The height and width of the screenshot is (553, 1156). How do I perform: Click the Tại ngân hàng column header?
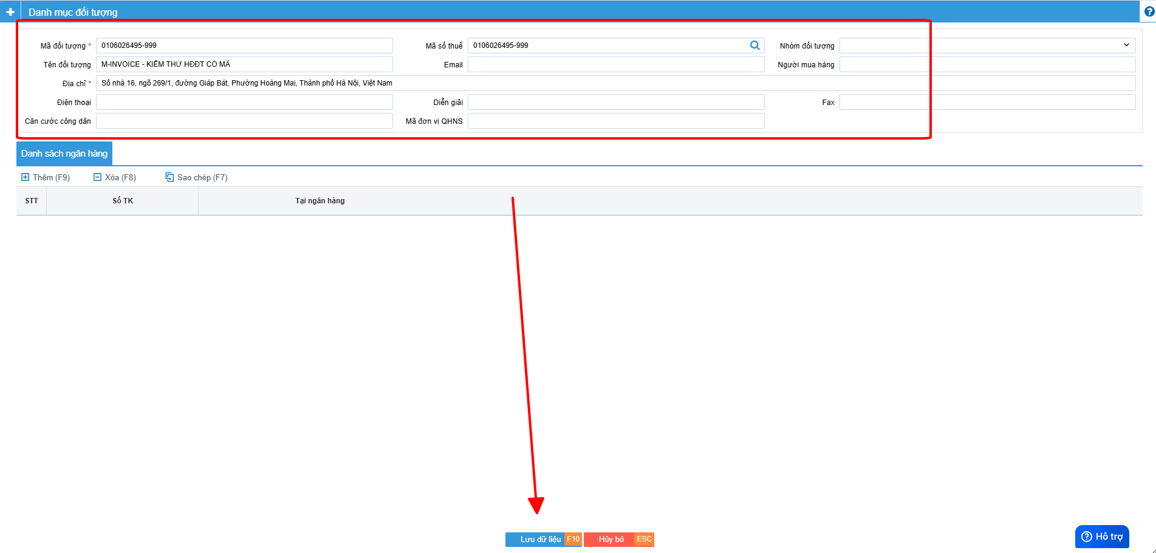(320, 201)
